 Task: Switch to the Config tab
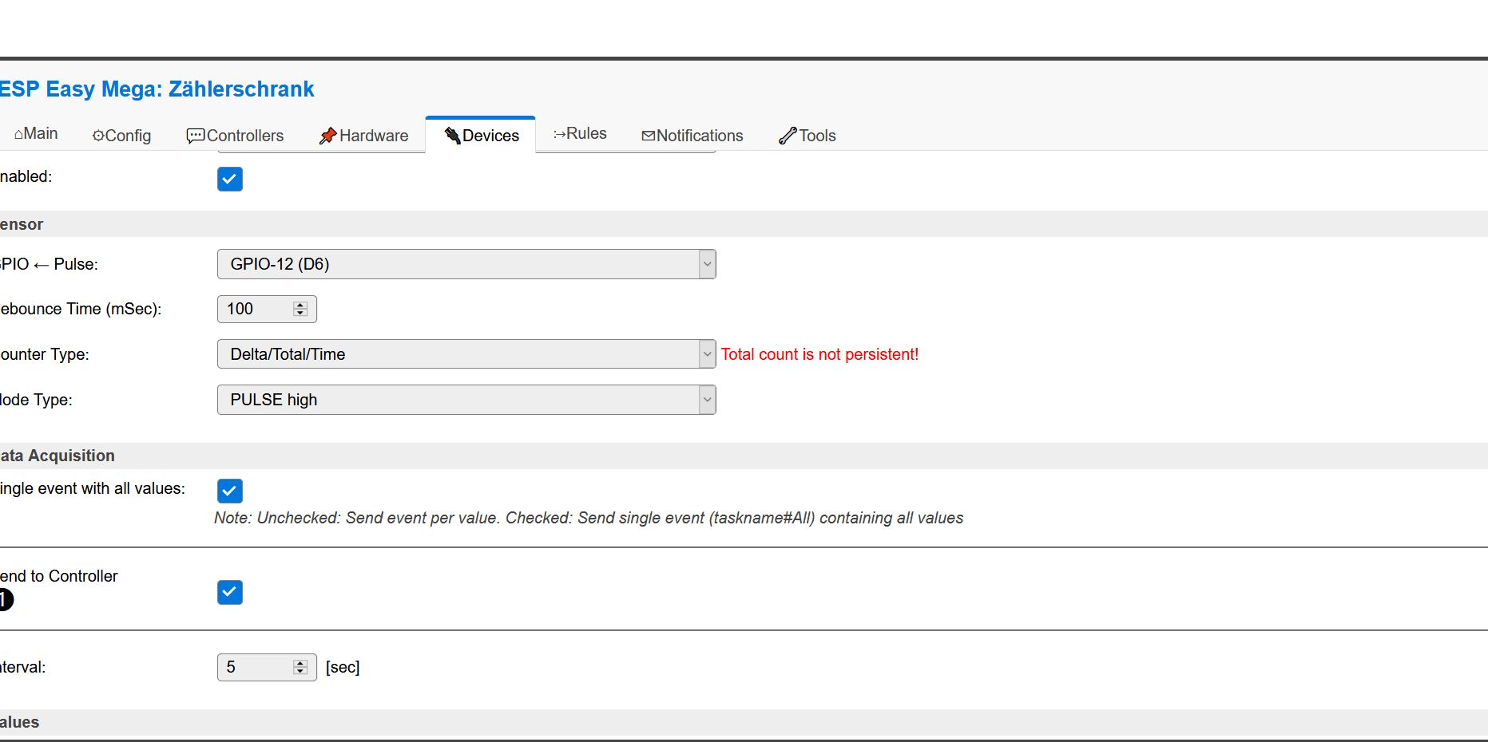(x=121, y=136)
